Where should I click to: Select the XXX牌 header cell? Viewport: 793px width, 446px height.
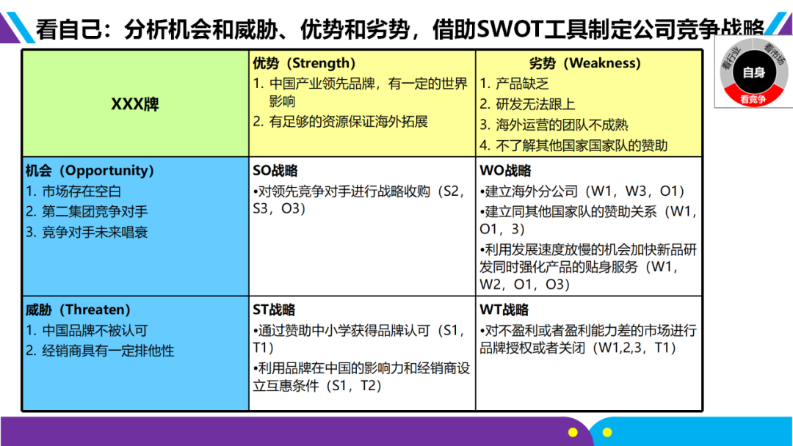(135, 103)
